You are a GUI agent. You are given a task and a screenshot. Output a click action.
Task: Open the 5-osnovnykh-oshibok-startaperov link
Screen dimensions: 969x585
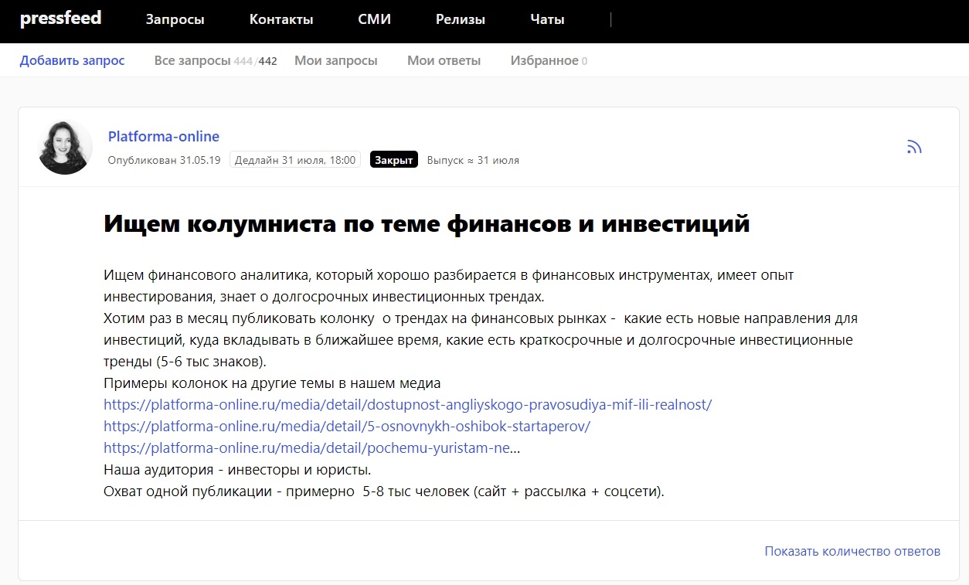[347, 427]
